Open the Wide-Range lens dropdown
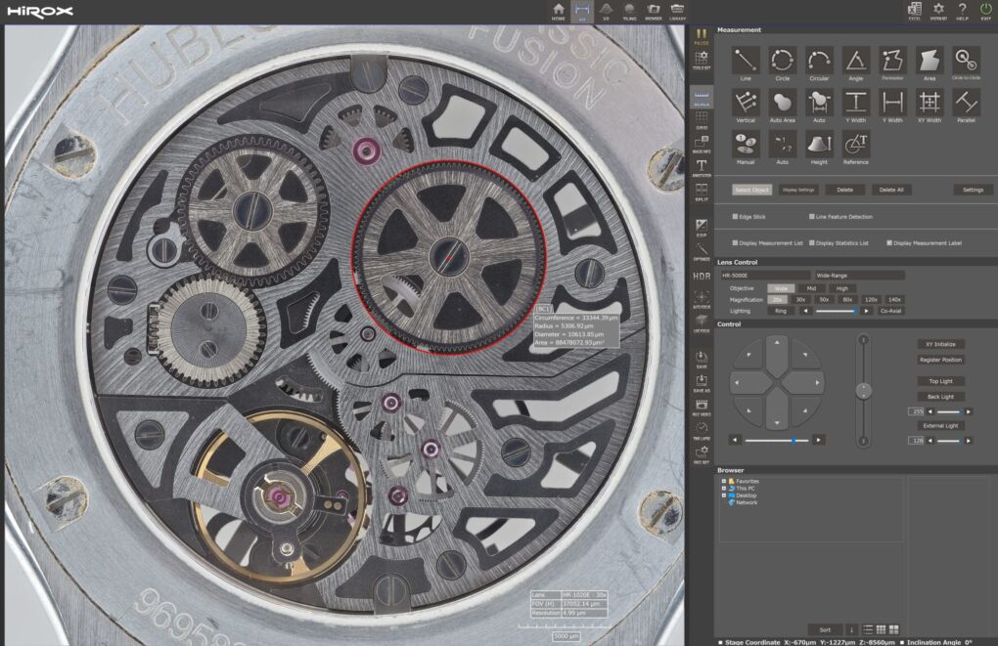The height and width of the screenshot is (646, 998). pyautogui.click(x=862, y=275)
